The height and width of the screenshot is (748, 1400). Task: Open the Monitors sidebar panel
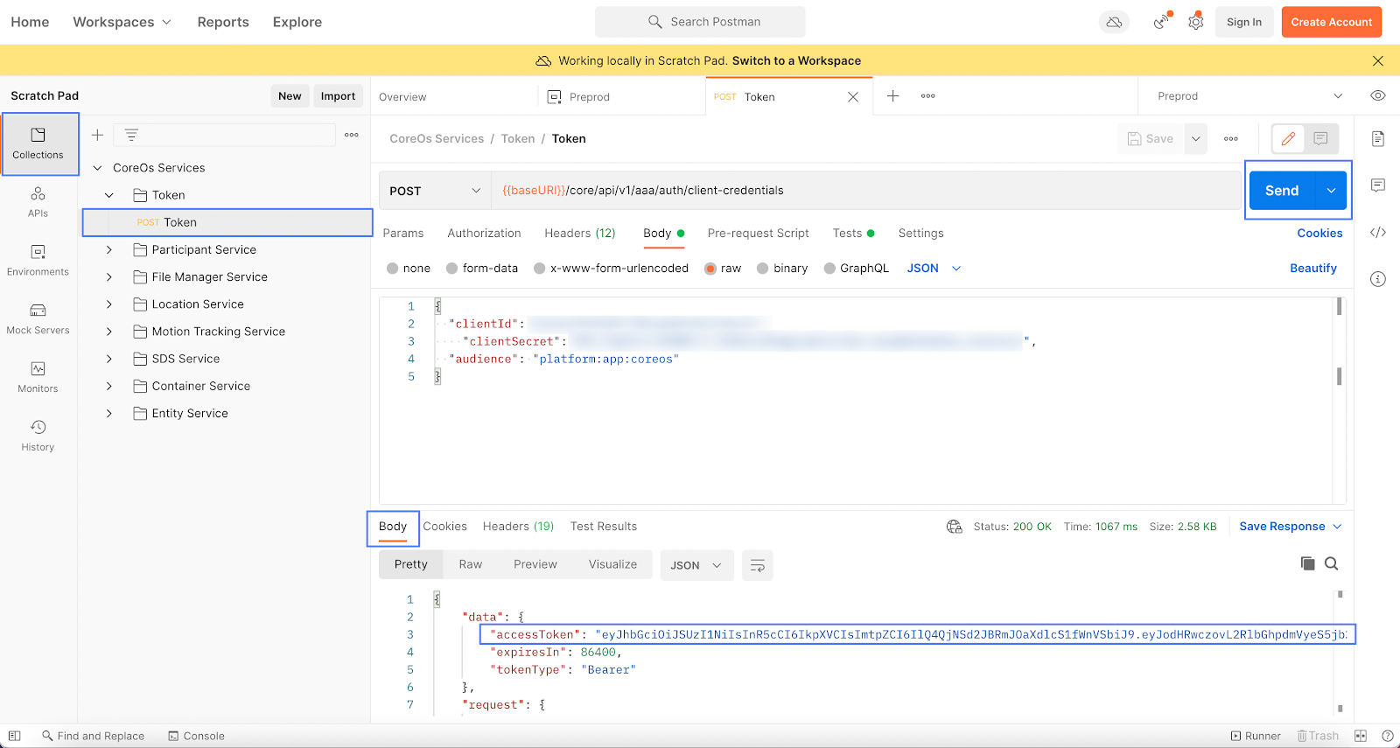38,378
